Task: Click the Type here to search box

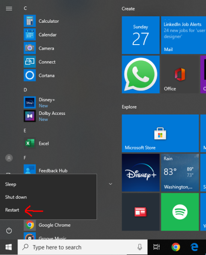Action: pyautogui.click(x=83, y=247)
